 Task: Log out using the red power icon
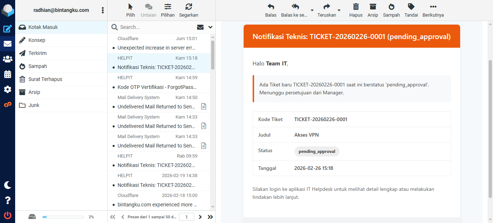tap(6, 215)
